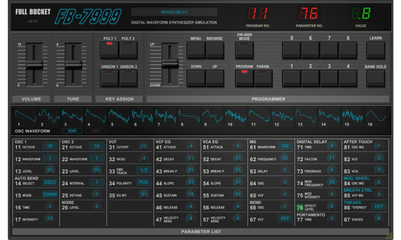
Task: Open the preset BROWSE button
Action: tap(215, 50)
